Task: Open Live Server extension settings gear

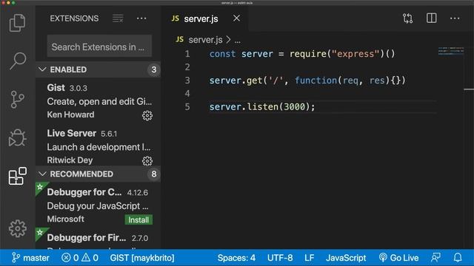Action: (x=147, y=161)
